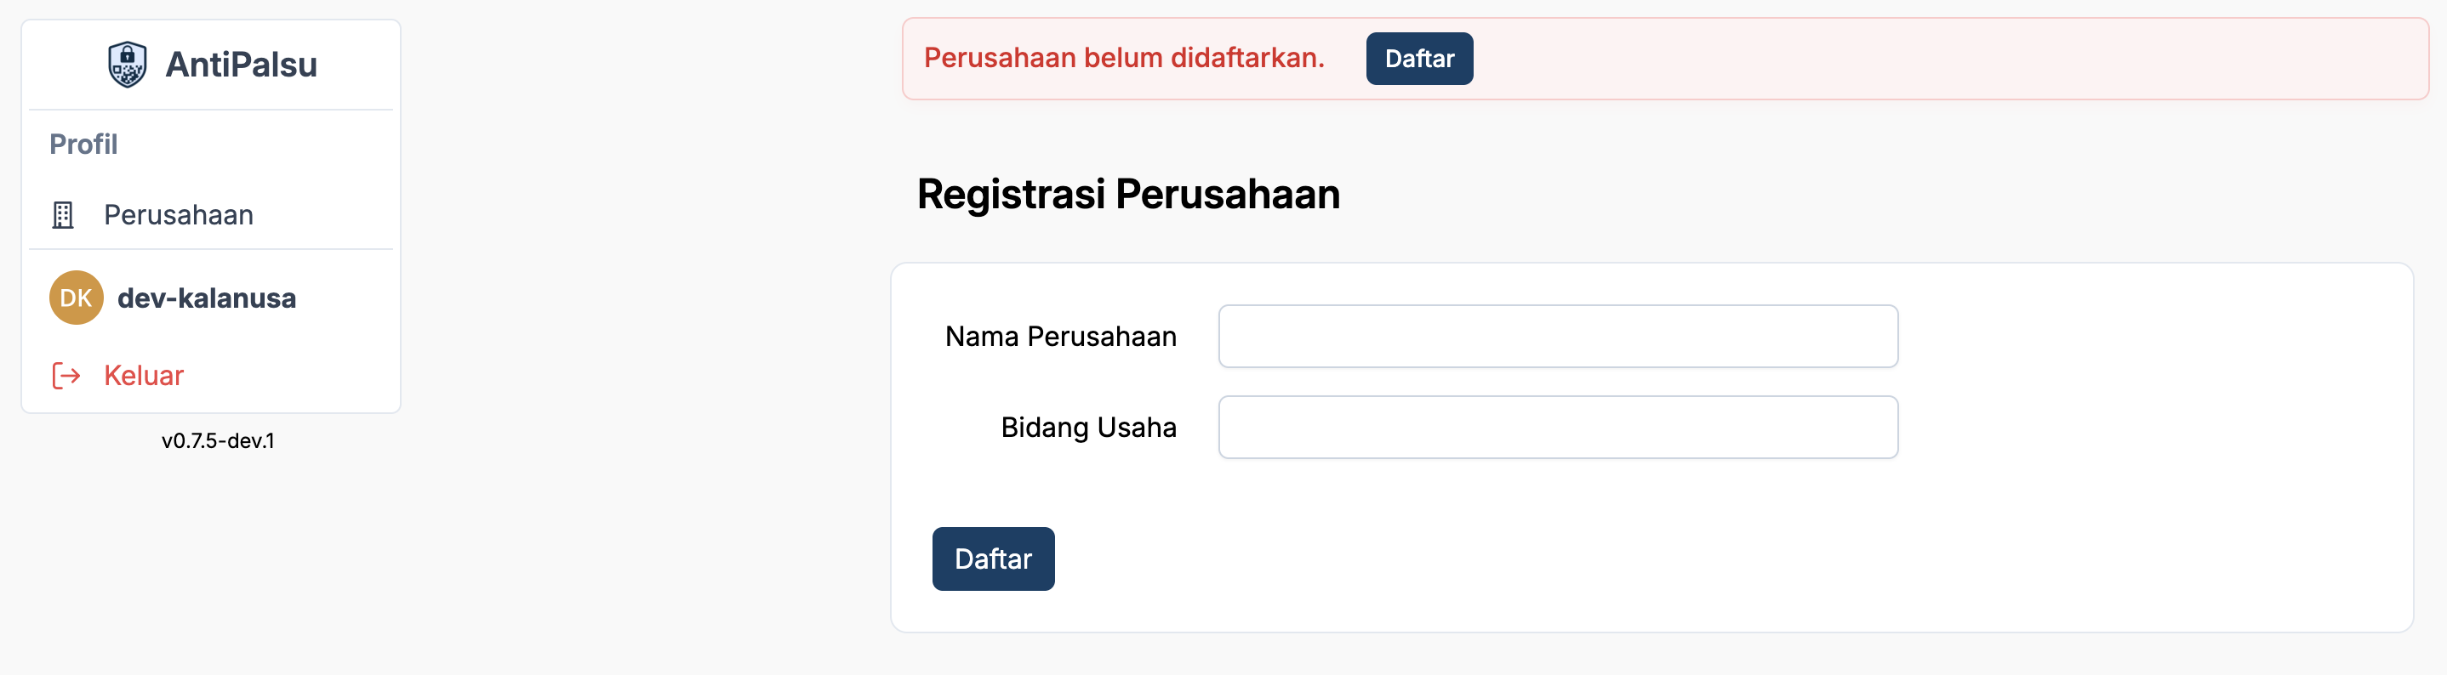Click the DK user avatar
Image resolution: width=2447 pixels, height=675 pixels.
(x=76, y=298)
